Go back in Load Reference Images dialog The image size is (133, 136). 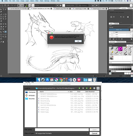[79, 88]
